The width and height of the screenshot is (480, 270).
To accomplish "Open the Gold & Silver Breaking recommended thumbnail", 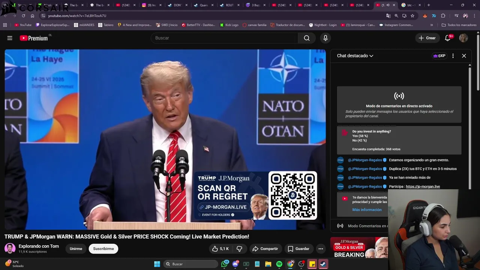I will [359, 248].
